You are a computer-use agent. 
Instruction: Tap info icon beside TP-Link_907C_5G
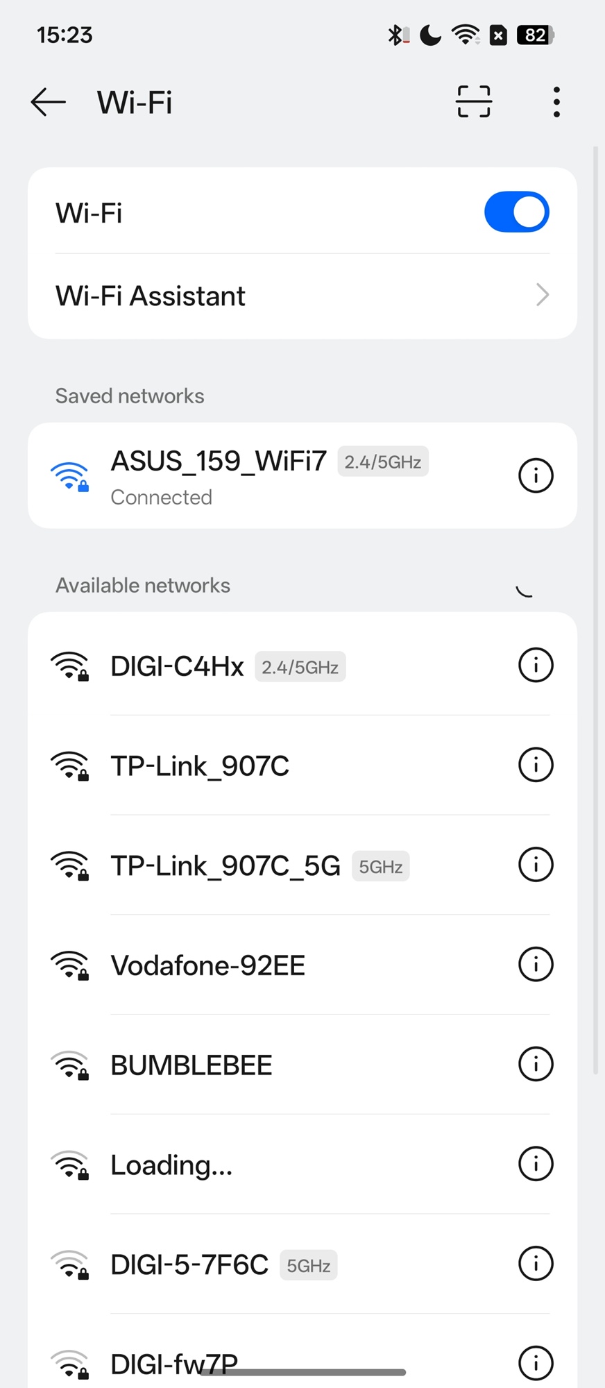pyautogui.click(x=536, y=865)
